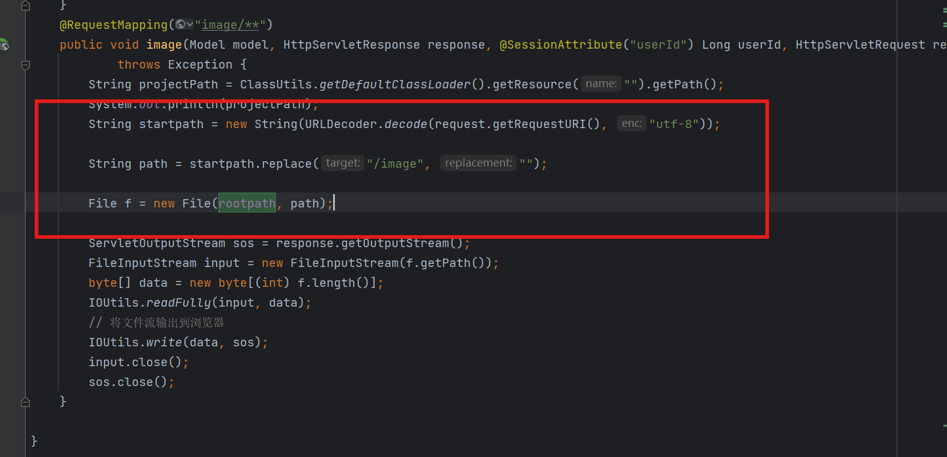Click the Exception class name
947x457 pixels.
[x=200, y=64]
